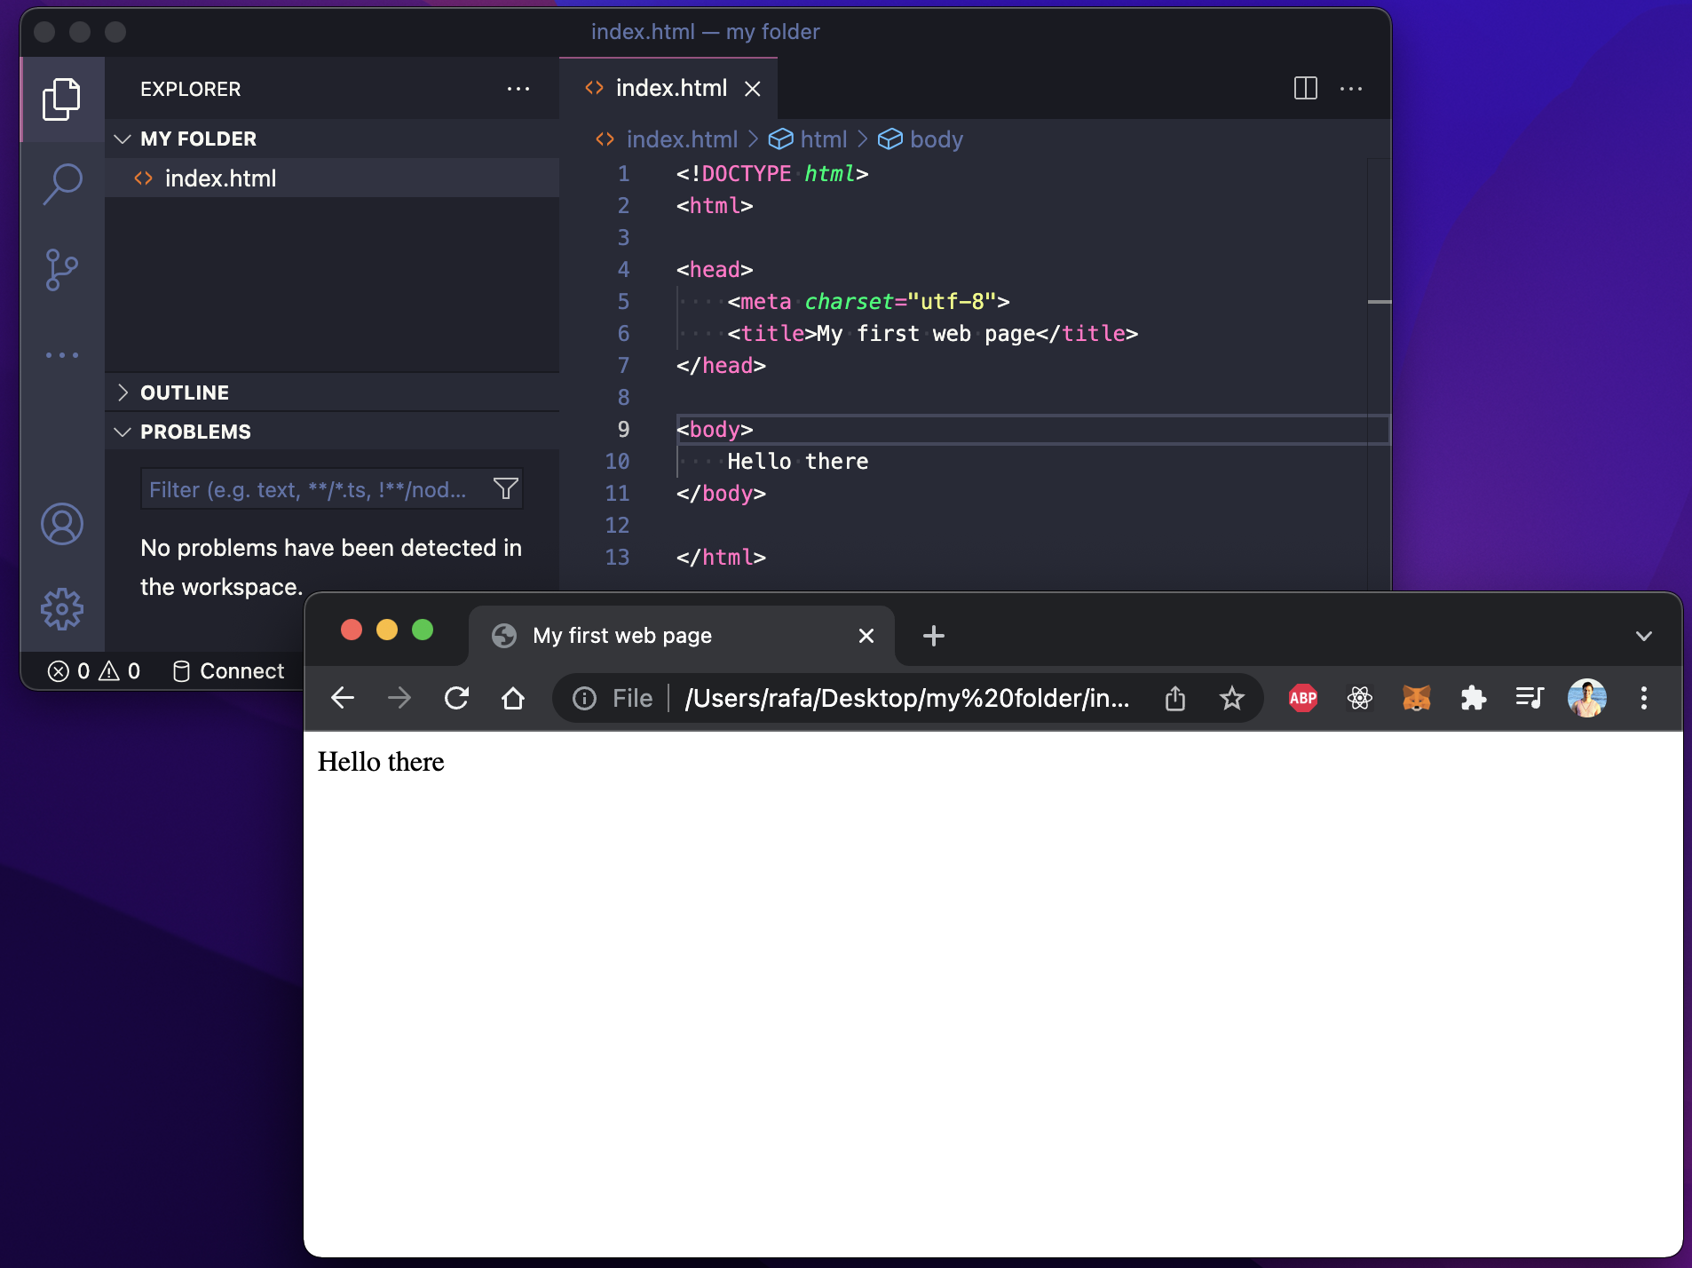This screenshot has height=1268, width=1692.
Task: Collapse the PROBLEMS section
Action: 332,432
